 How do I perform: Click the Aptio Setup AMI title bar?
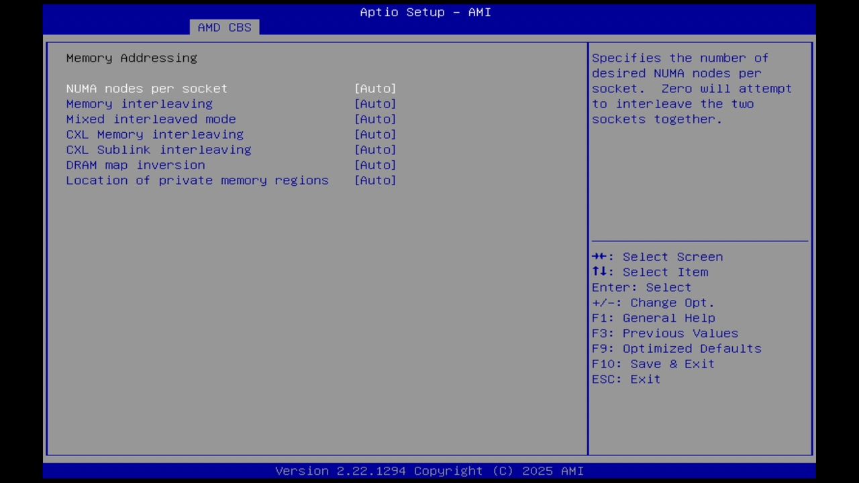[x=425, y=12]
